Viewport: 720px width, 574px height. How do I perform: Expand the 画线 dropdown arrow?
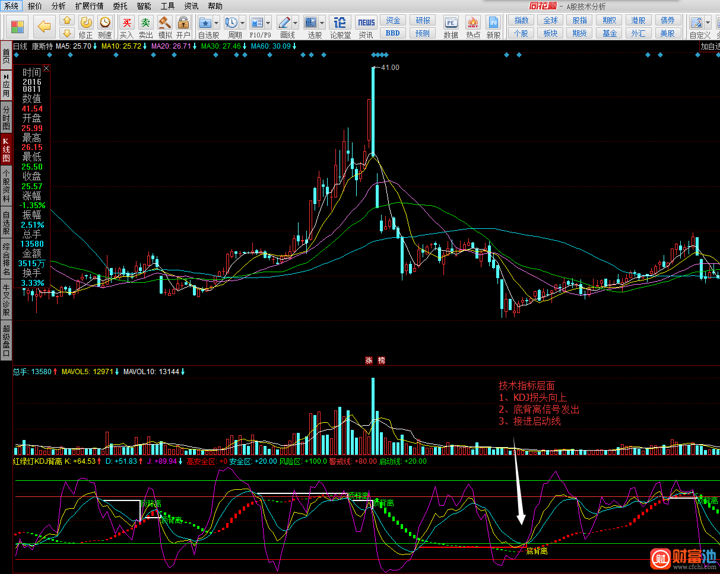296,23
